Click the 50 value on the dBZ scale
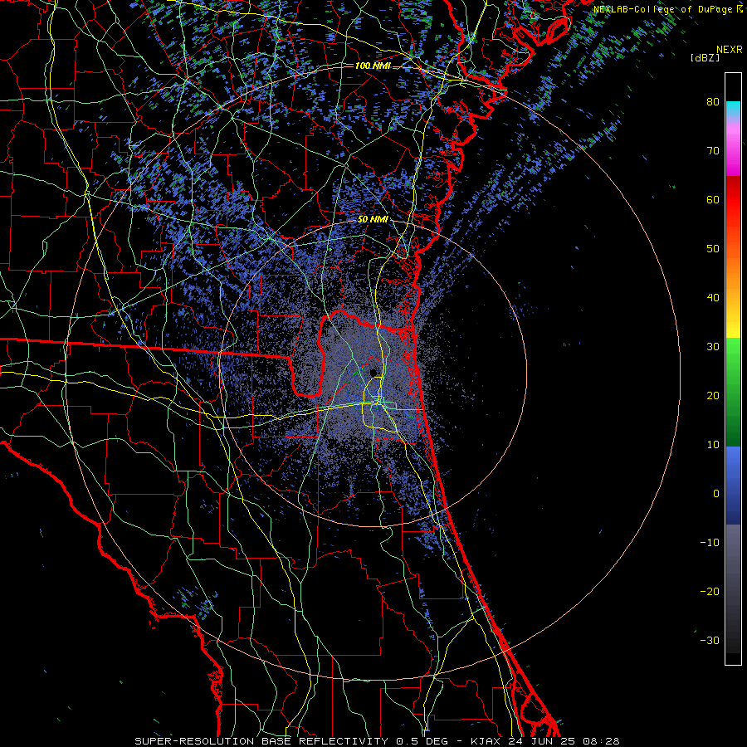This screenshot has height=747, width=747. coord(713,249)
